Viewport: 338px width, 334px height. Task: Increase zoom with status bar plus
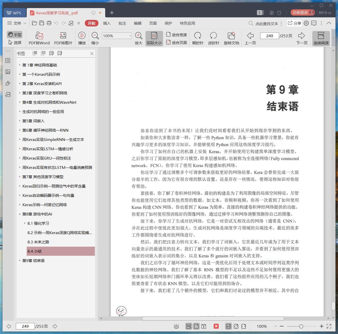click(x=321, y=326)
